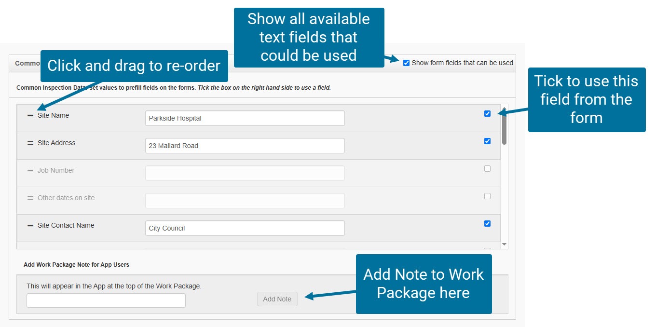Click the drag handle beside Job Number
This screenshot has height=327, width=656.
tap(30, 171)
